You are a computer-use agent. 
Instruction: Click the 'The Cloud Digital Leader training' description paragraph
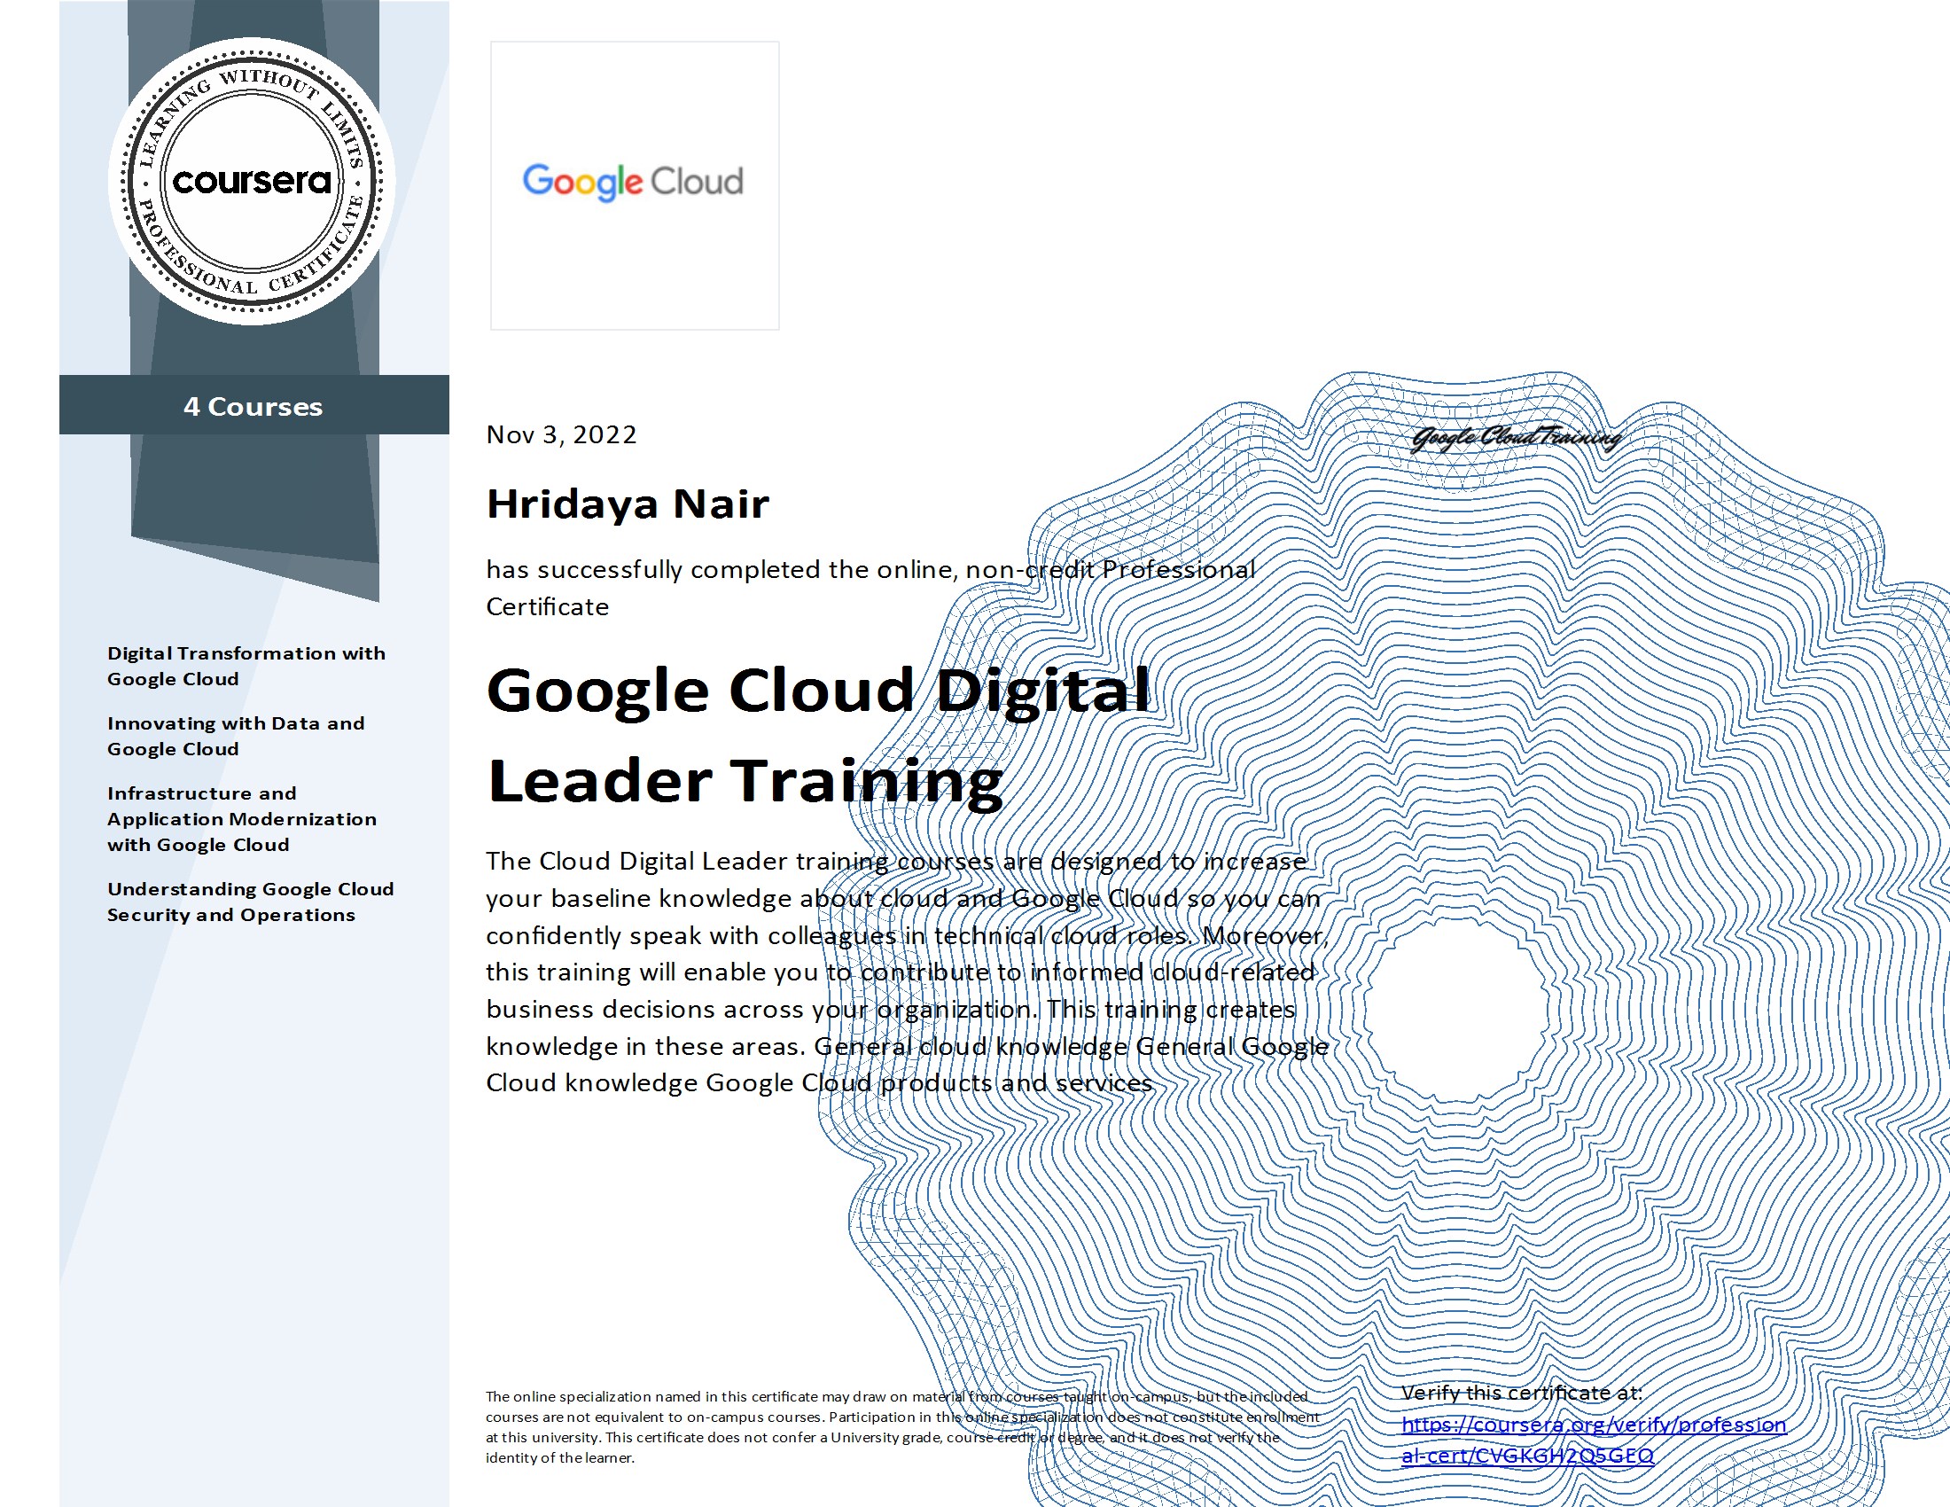[x=907, y=972]
